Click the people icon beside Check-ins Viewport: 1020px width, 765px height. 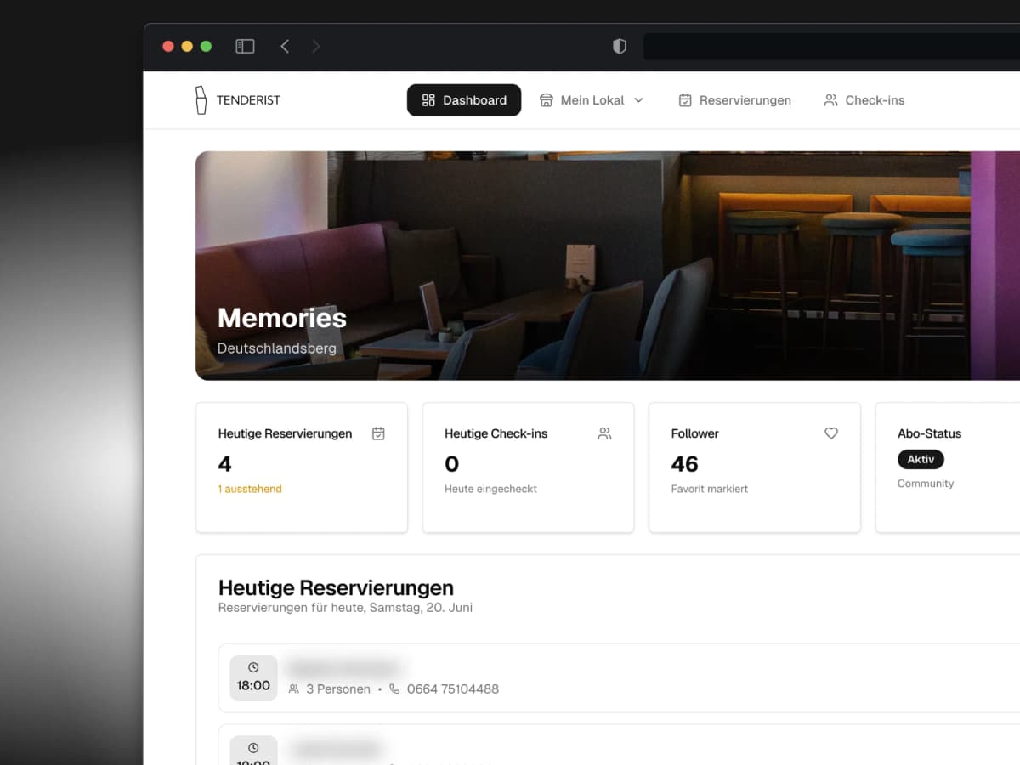click(830, 100)
